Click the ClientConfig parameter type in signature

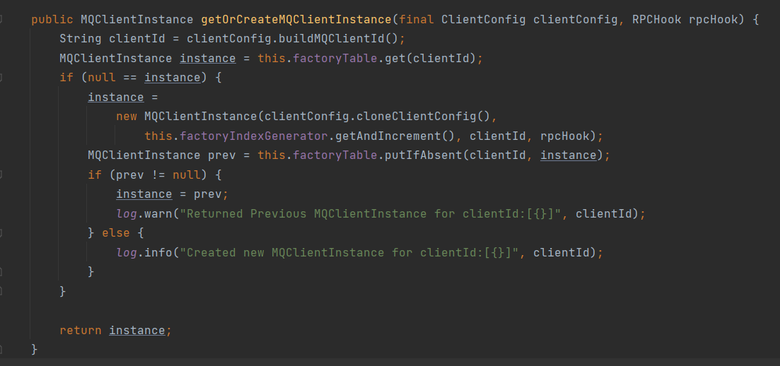tap(483, 20)
